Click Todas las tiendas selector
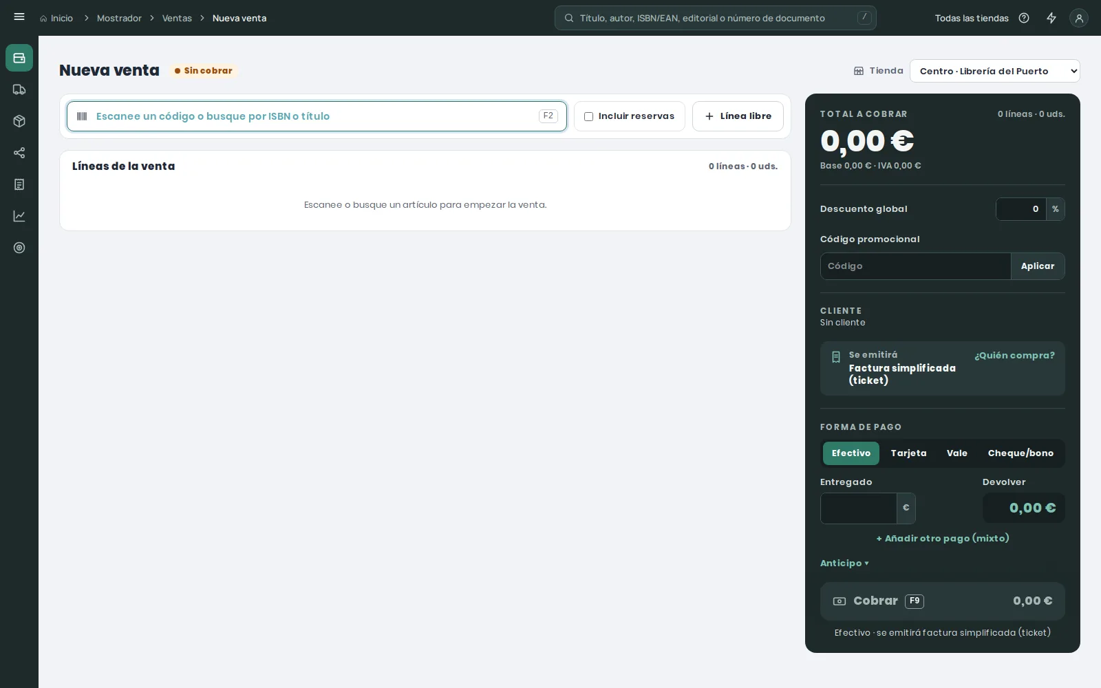Image resolution: width=1101 pixels, height=688 pixels. [972, 19]
